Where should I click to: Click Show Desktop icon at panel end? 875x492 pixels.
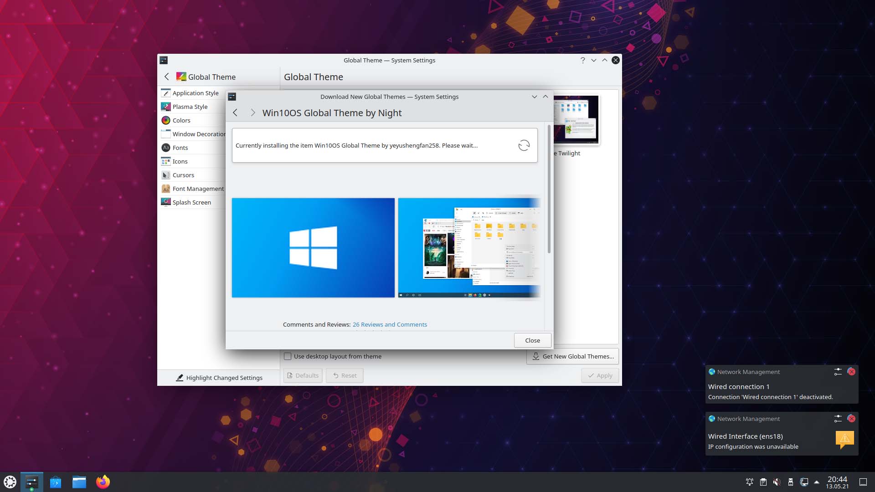click(863, 482)
